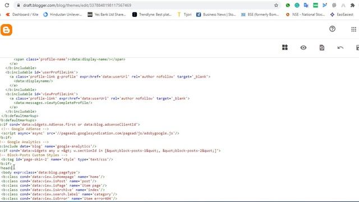Click the b:include name='google-analytics' line
Viewport: 359px width, 202px height.
pyautogui.click(x=48, y=146)
